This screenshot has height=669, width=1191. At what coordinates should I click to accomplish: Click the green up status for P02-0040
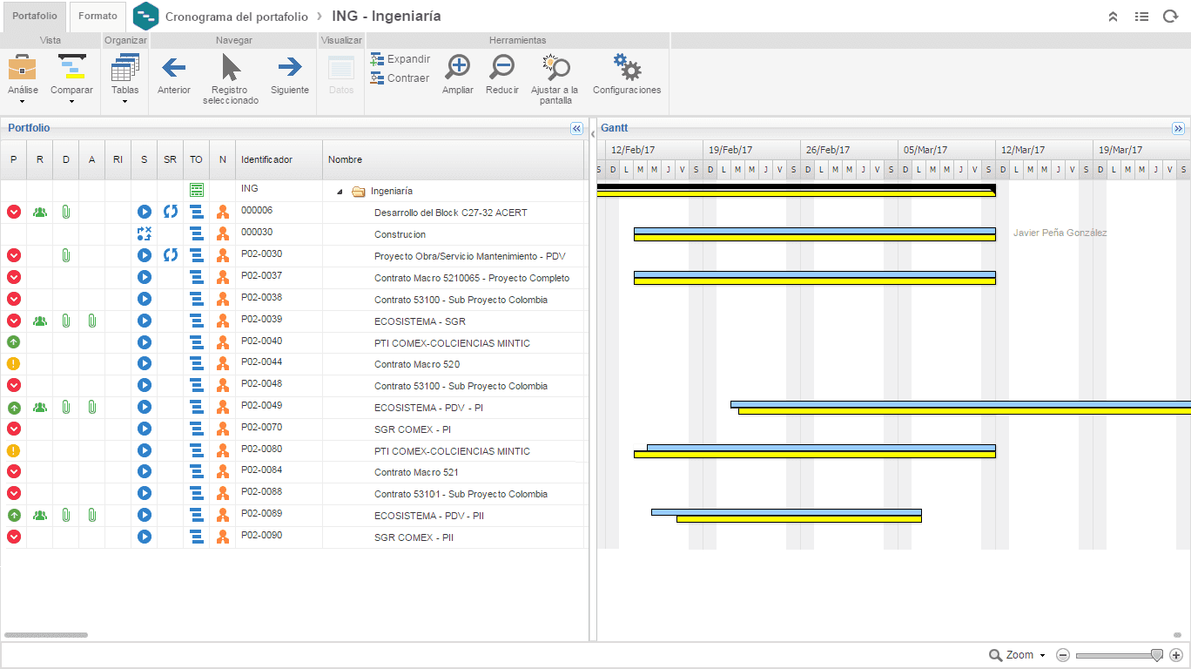pos(13,342)
